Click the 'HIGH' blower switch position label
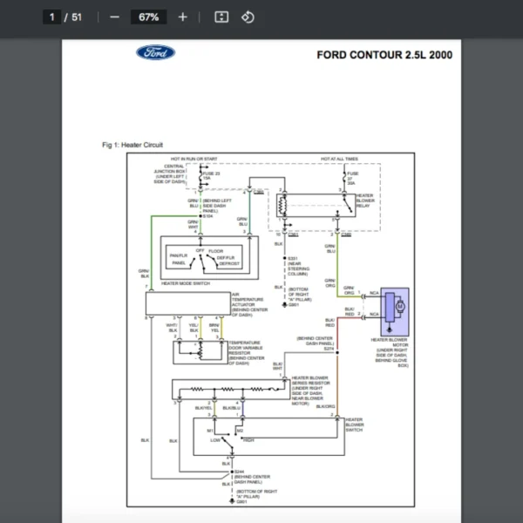 pyautogui.click(x=248, y=440)
